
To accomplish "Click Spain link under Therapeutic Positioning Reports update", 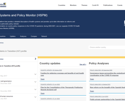I will pos(42,93).
